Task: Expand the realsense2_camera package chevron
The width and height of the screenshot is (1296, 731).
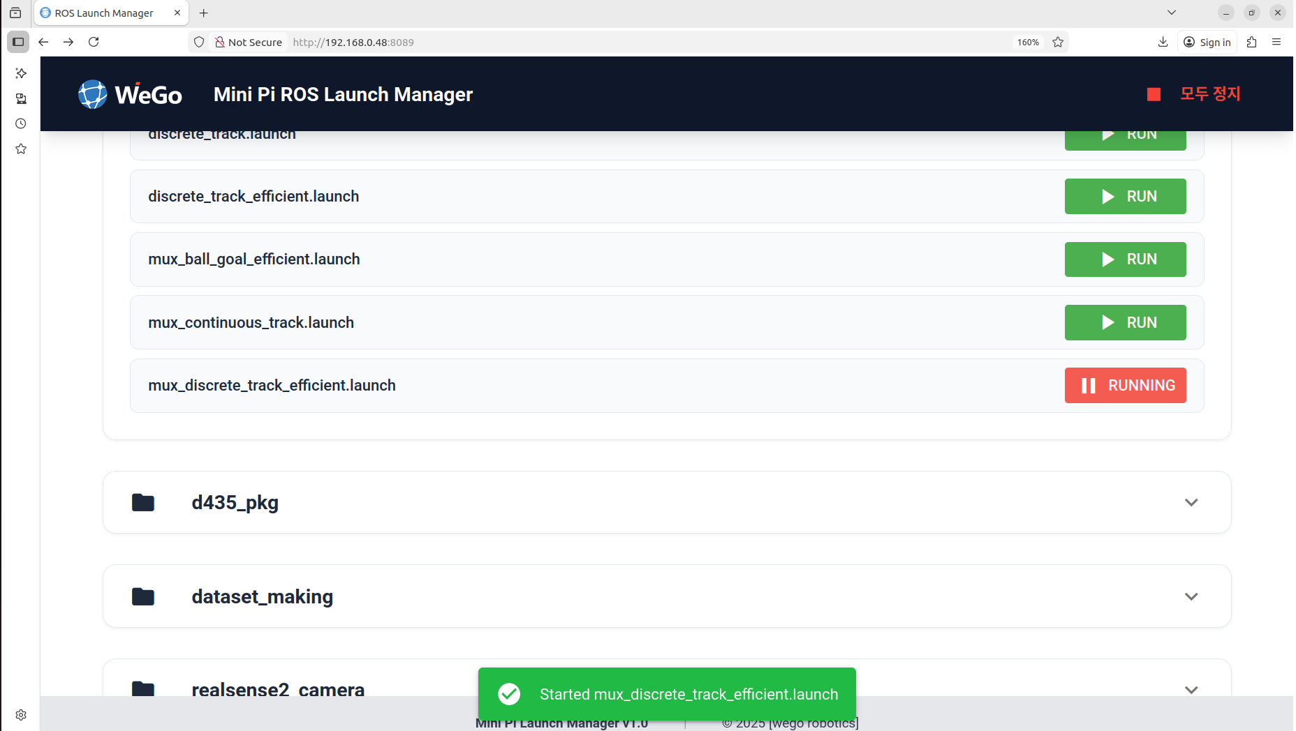Action: click(x=1191, y=690)
